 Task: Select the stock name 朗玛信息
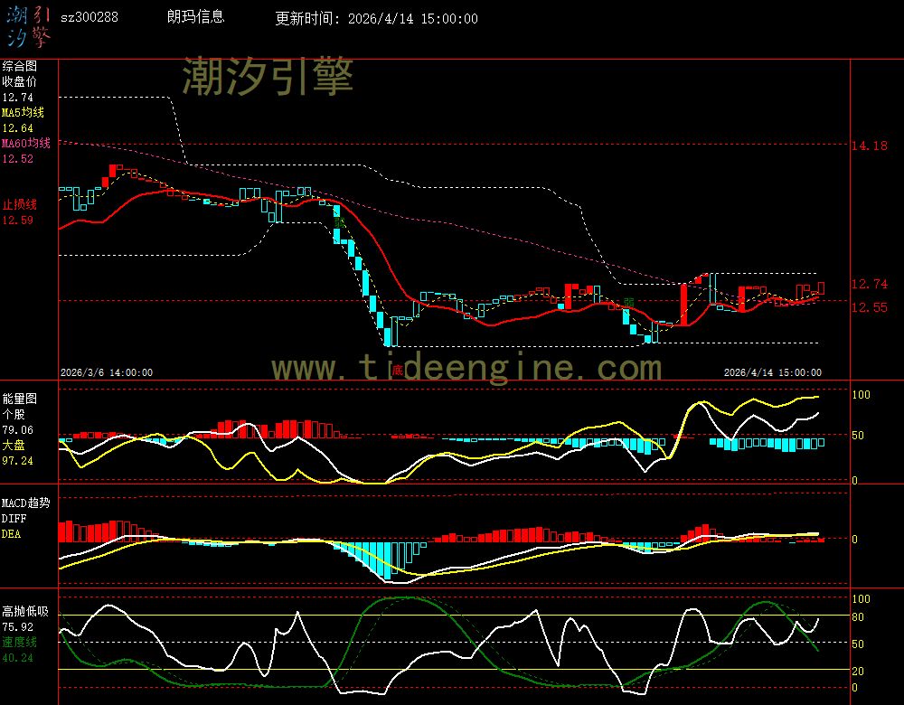tap(196, 17)
